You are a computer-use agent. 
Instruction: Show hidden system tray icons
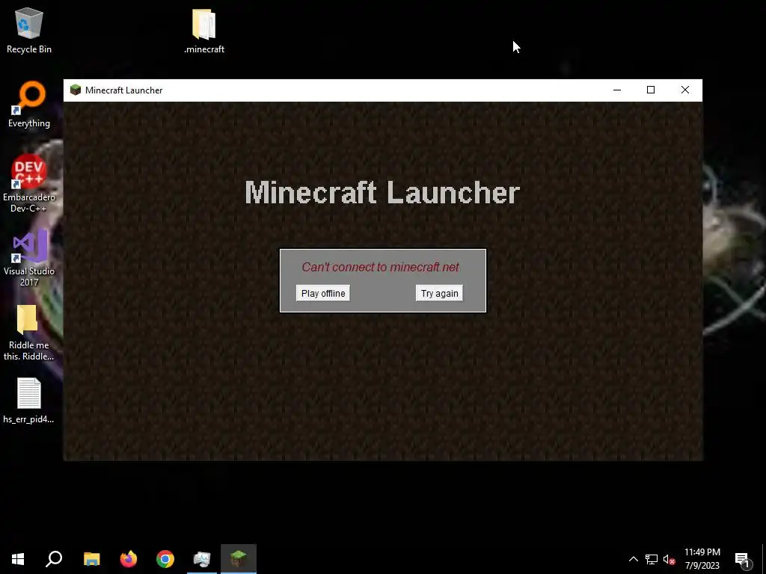pos(633,559)
